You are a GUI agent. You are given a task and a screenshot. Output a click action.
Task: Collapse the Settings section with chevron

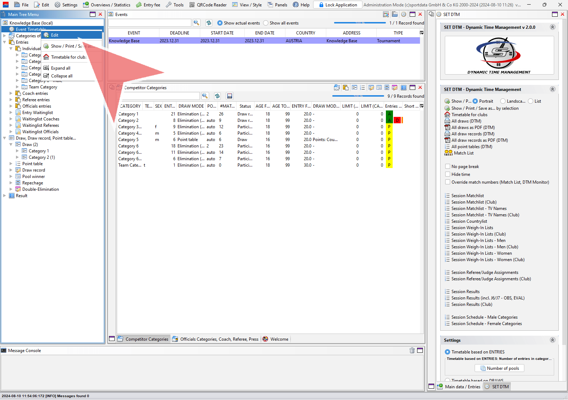click(552, 340)
